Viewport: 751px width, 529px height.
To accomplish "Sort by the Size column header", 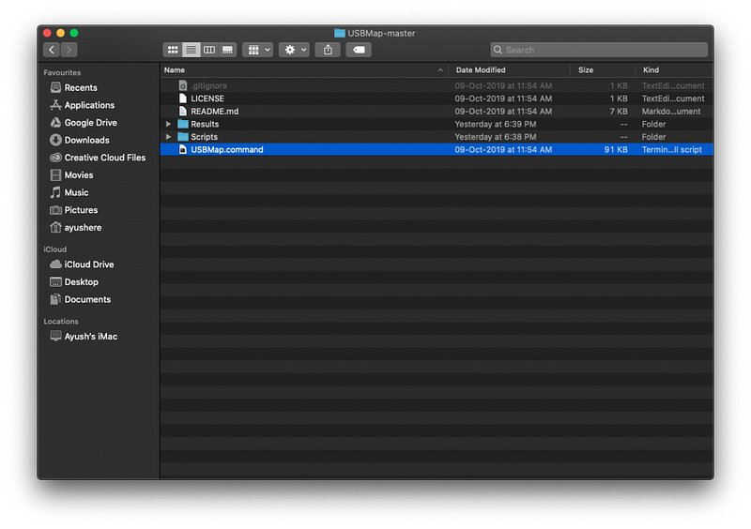I will coord(603,70).
